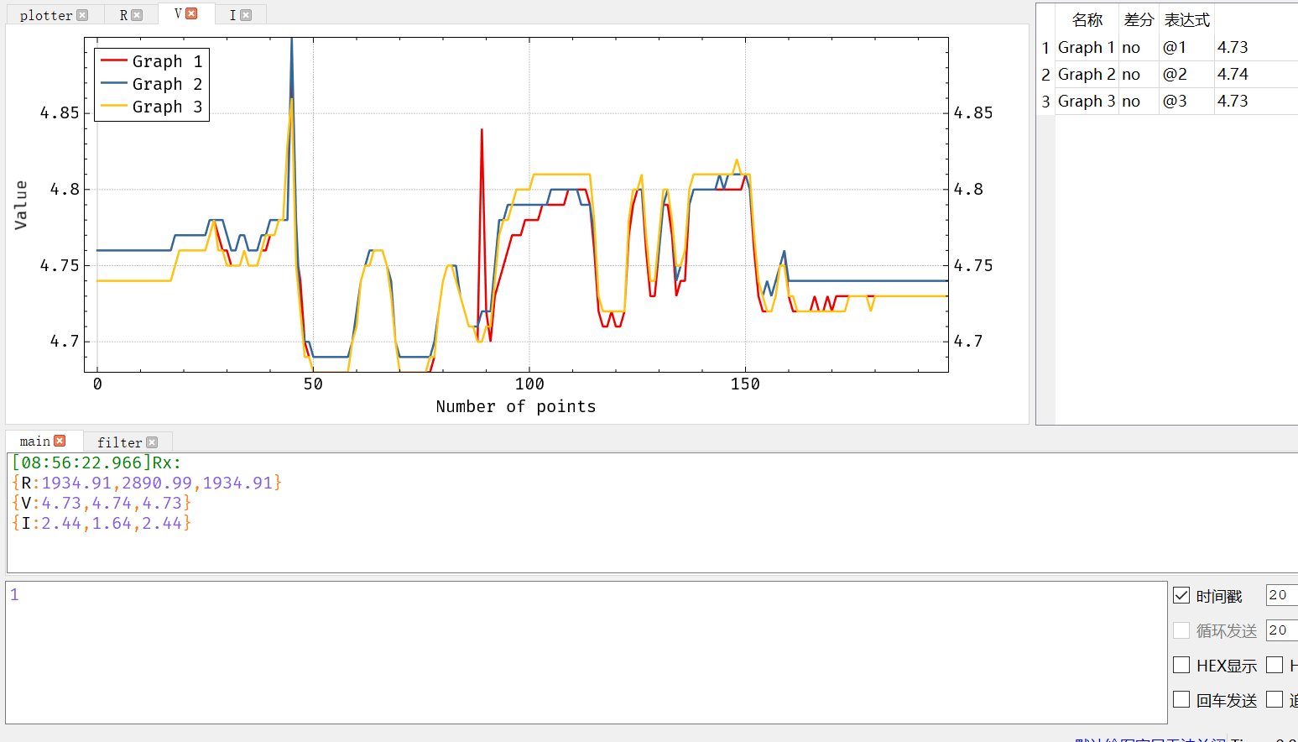Viewport: 1298px width, 742px height.
Task: Click the 差分 'no' cell for Graph 2
Action: tap(1139, 74)
